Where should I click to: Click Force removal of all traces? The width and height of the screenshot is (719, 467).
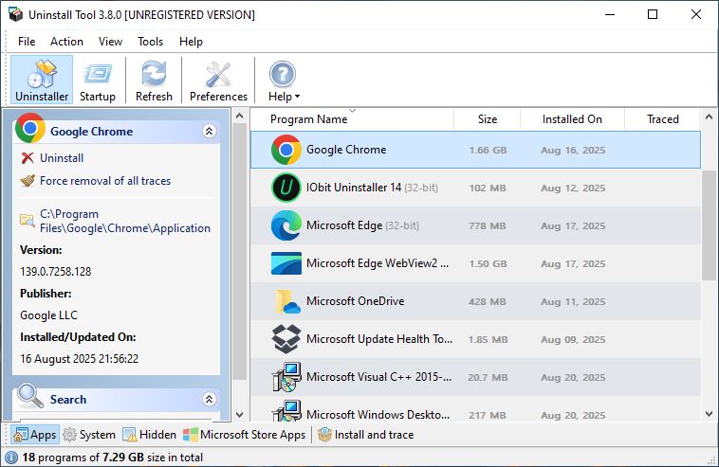click(105, 181)
